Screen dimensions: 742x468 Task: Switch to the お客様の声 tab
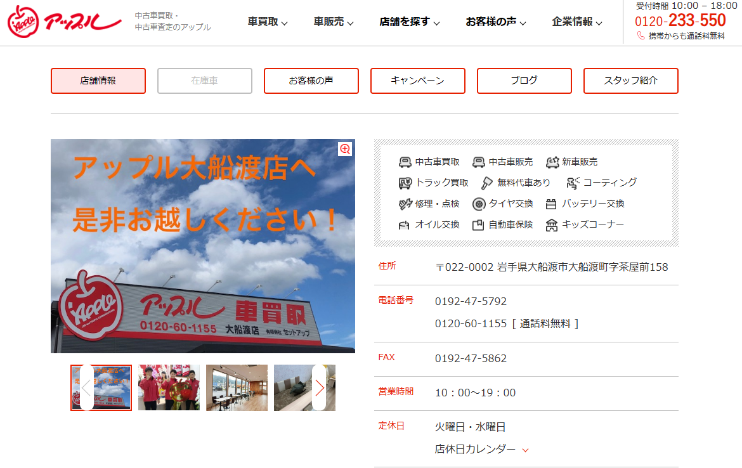(311, 81)
